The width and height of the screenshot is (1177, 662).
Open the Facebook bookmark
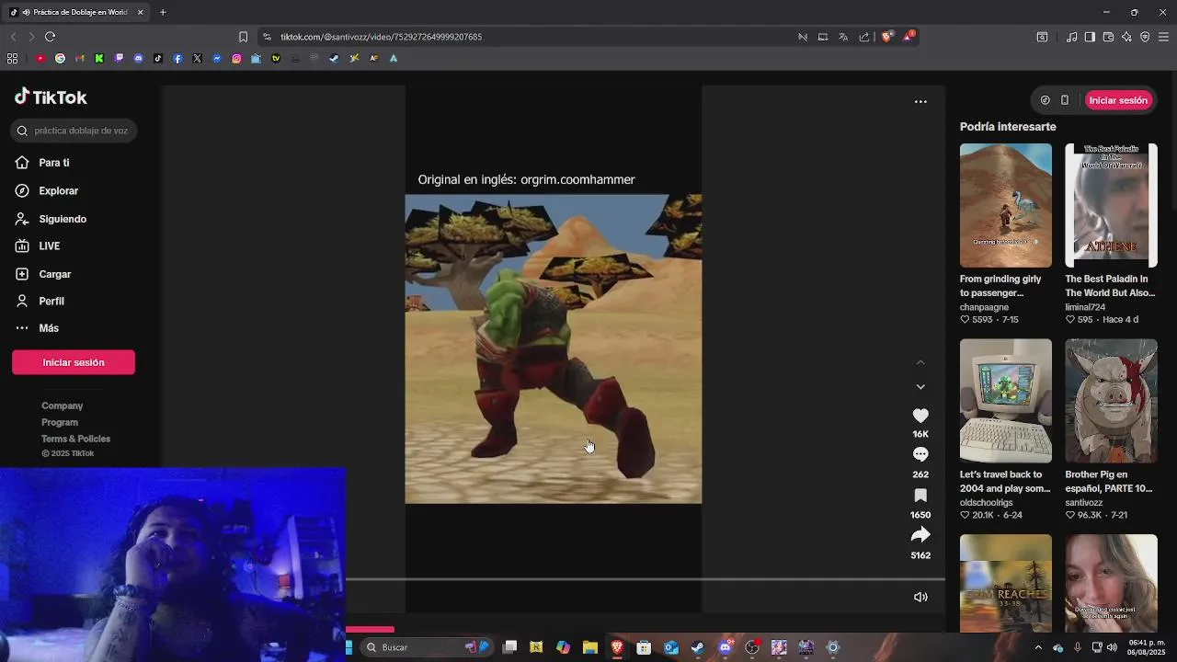pyautogui.click(x=177, y=58)
